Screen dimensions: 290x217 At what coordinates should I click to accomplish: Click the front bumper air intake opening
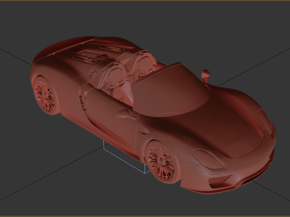point(221,182)
